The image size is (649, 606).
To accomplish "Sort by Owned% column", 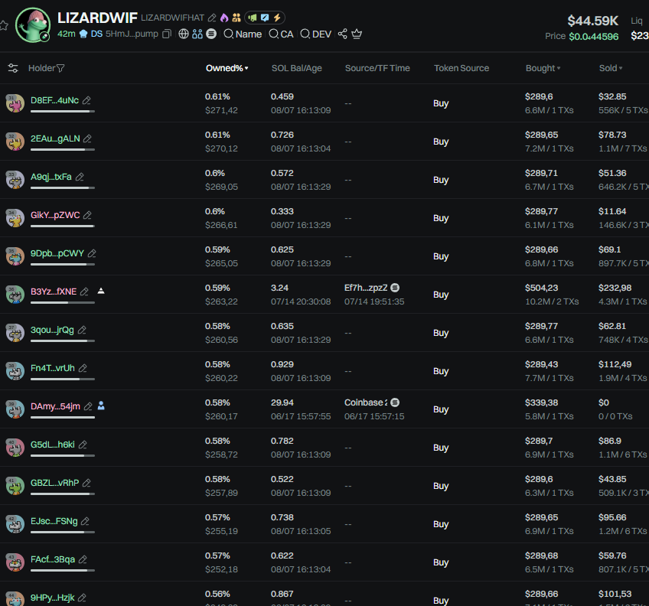I will [227, 68].
